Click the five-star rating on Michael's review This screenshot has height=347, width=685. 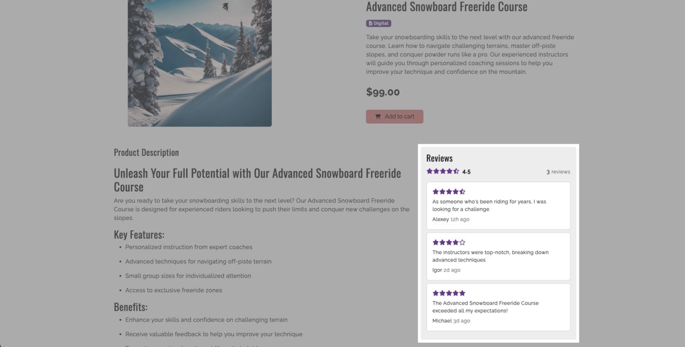449,293
